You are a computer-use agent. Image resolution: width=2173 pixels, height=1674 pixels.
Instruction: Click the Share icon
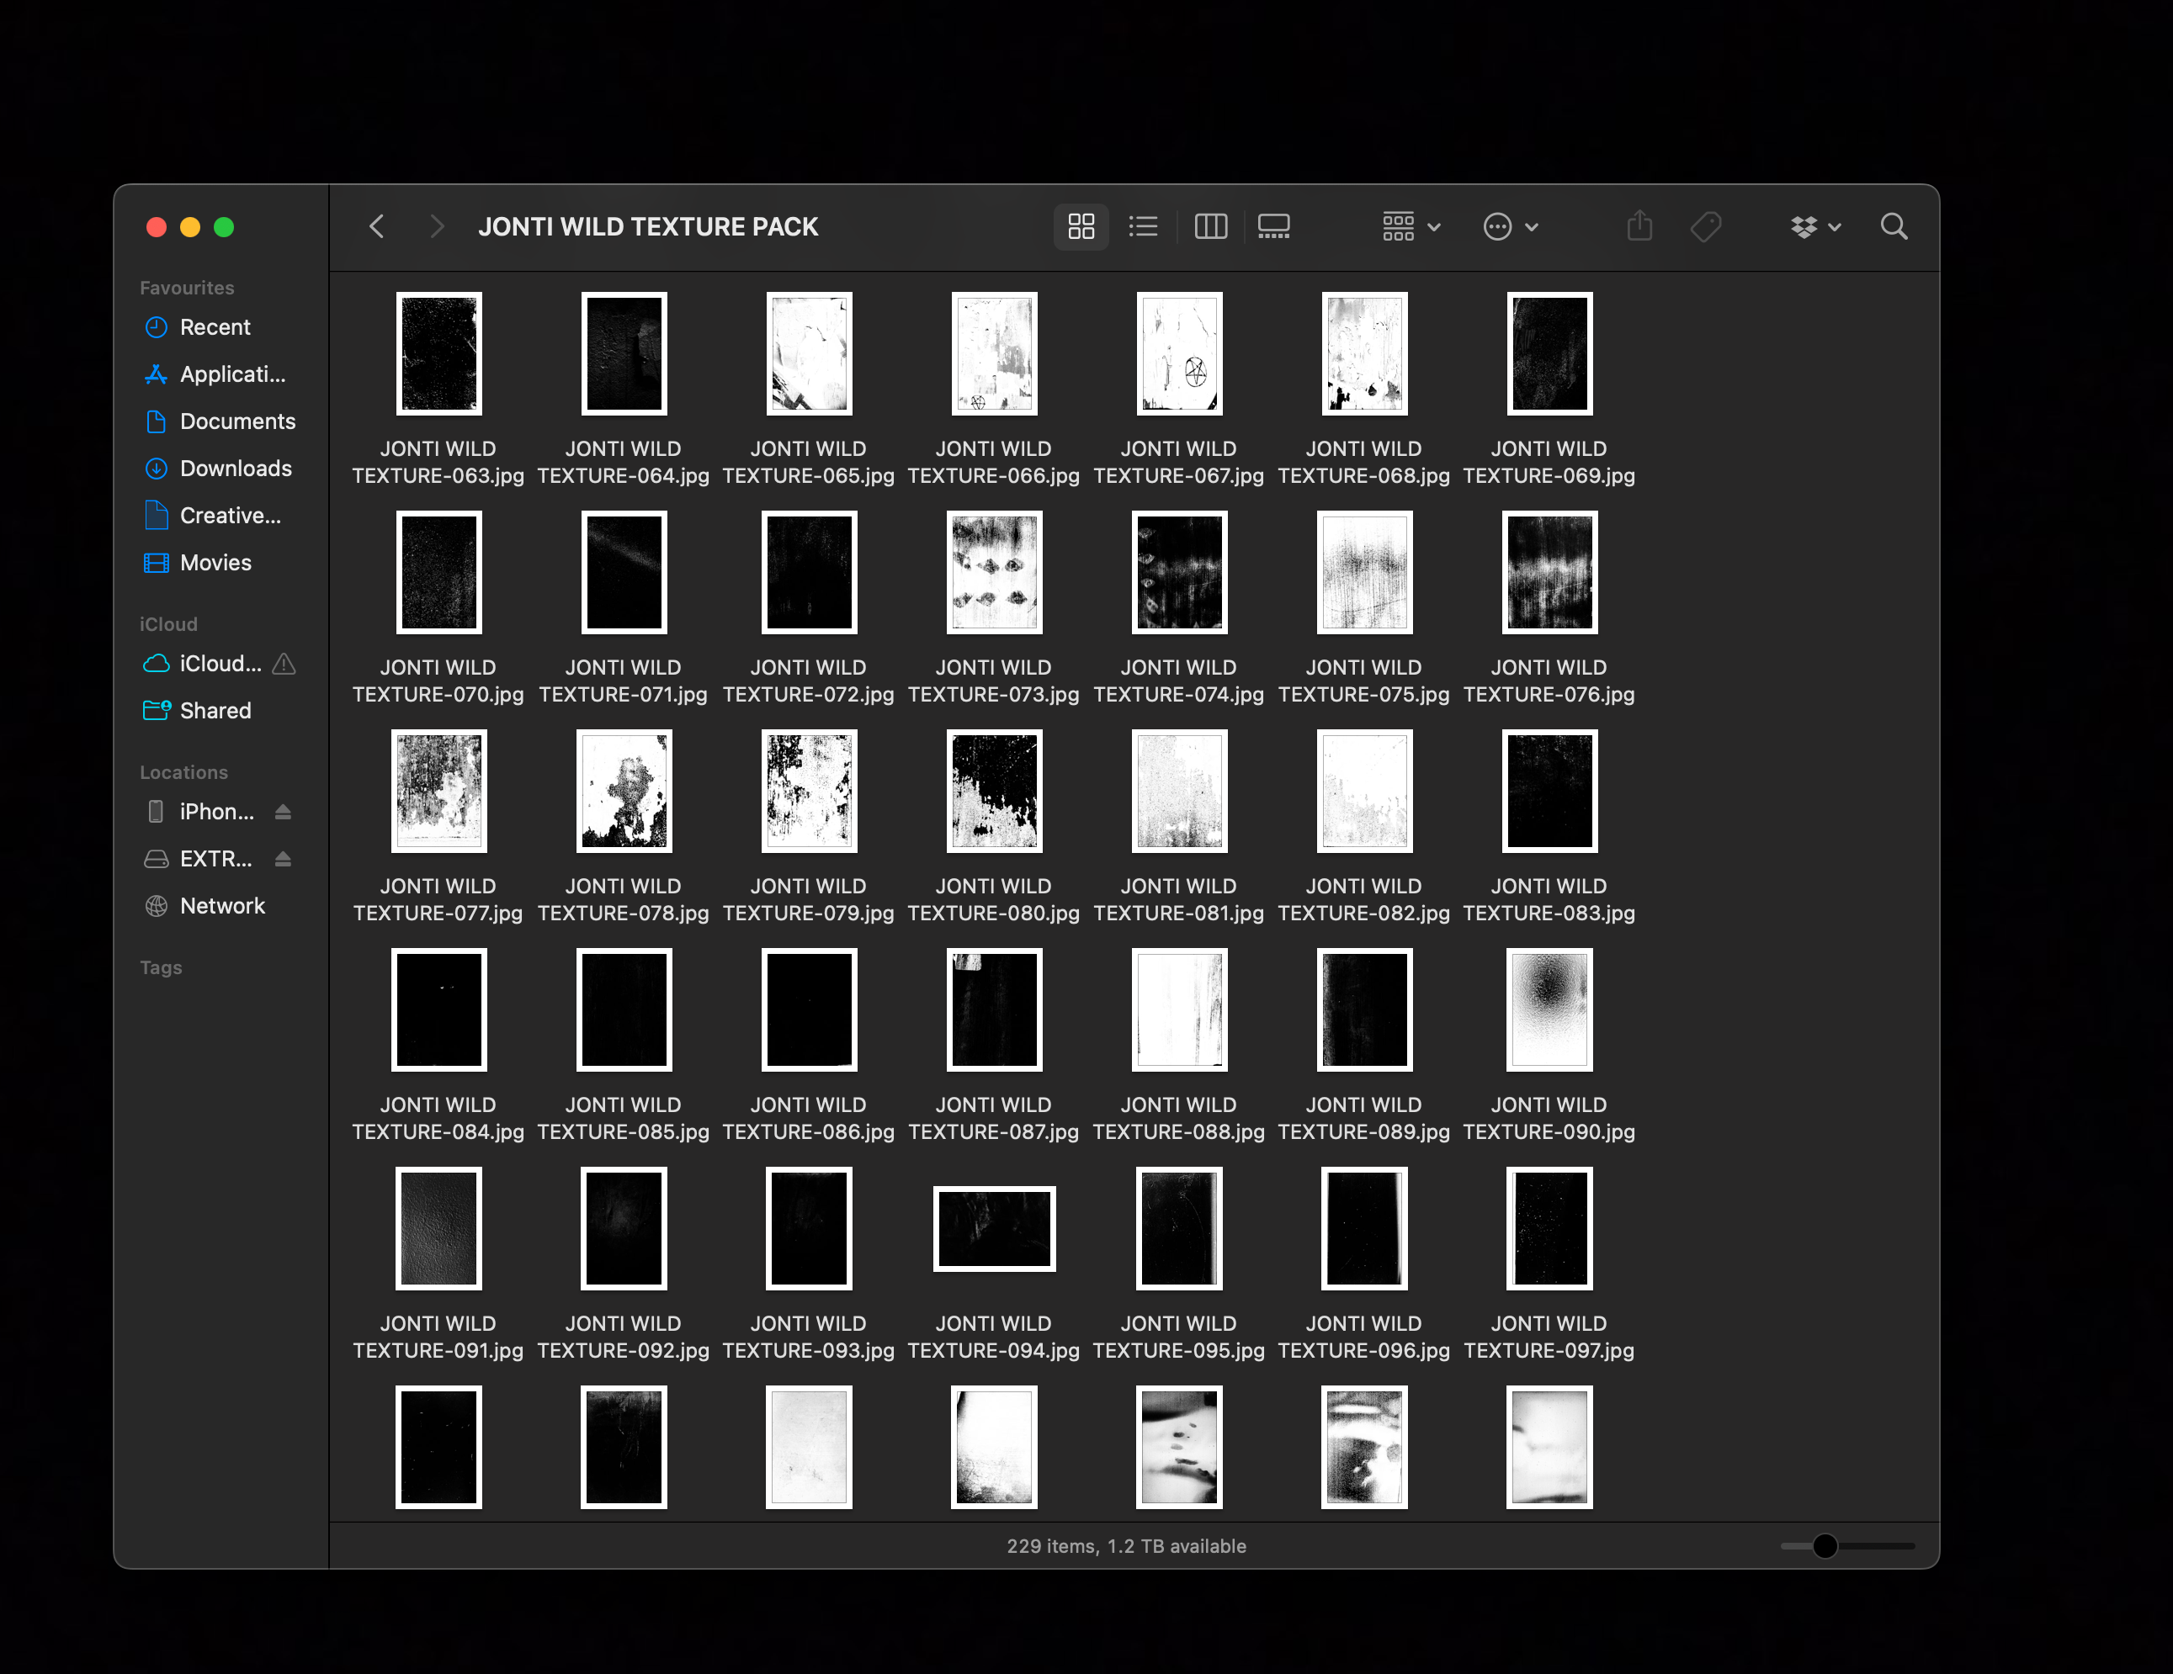coord(1639,227)
